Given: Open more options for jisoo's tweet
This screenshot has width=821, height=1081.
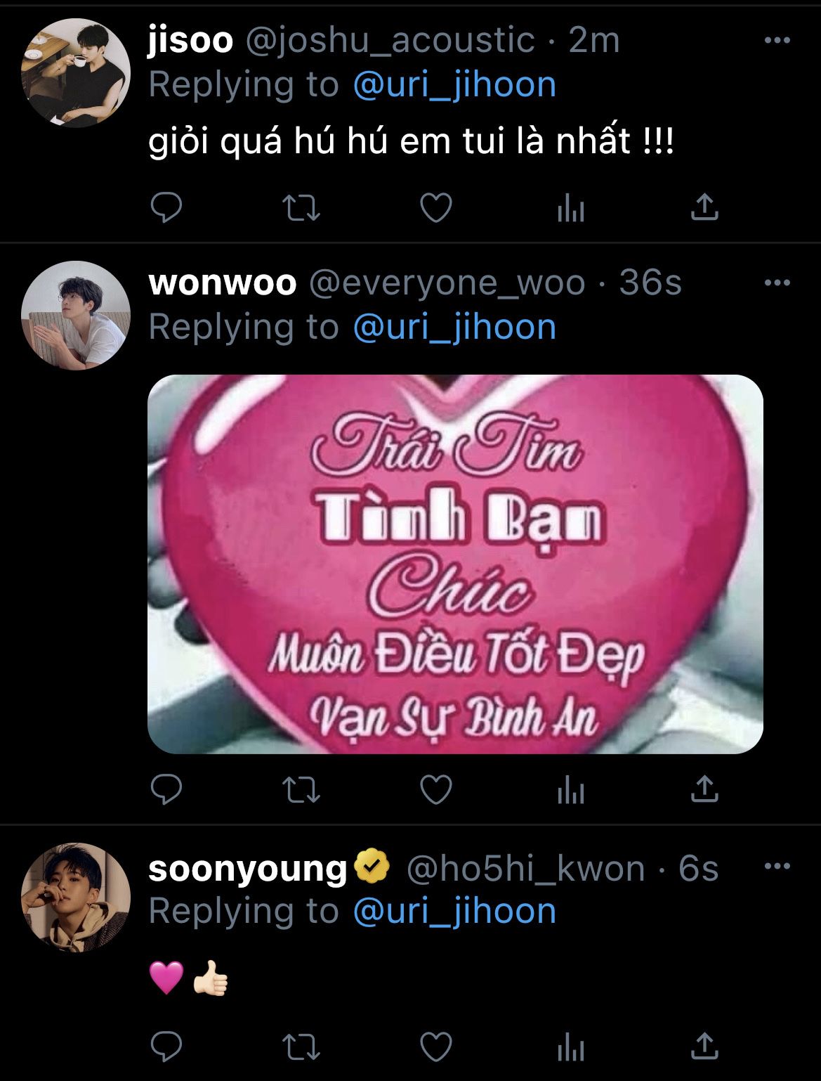Looking at the screenshot, I should point(777,41).
